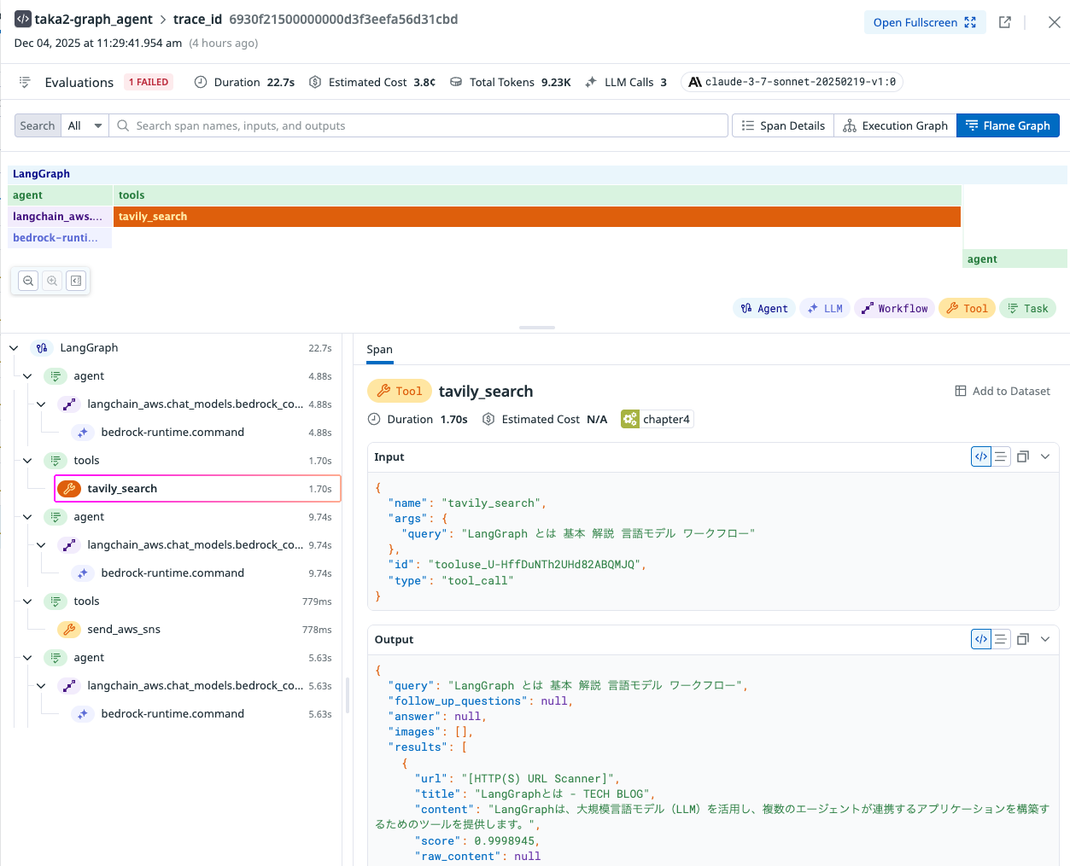Click the bedrock-runti... bar in flame graph
The image size is (1070, 866).
coord(60,238)
